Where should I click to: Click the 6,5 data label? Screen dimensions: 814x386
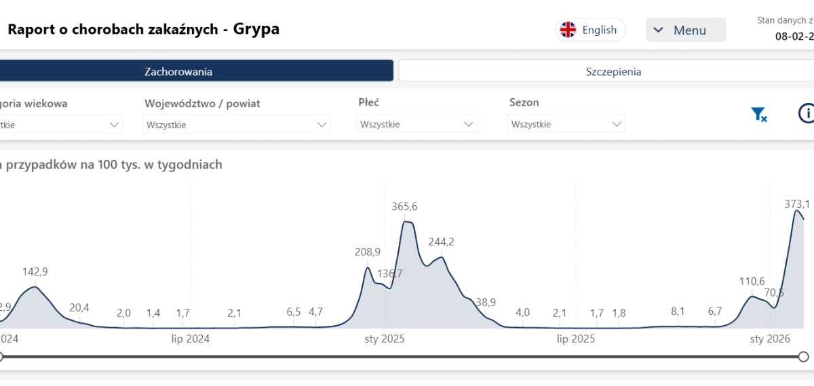click(x=294, y=312)
